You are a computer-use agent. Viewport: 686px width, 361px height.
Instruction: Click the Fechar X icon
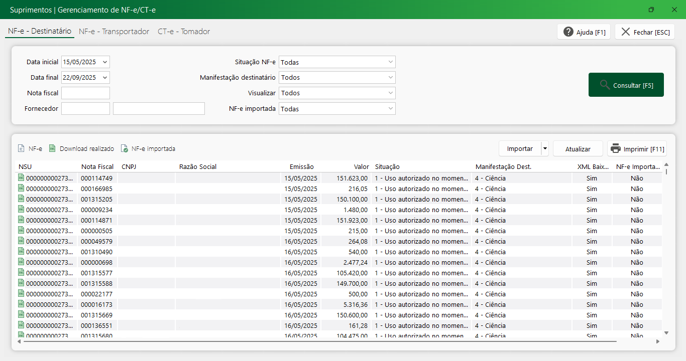(625, 32)
